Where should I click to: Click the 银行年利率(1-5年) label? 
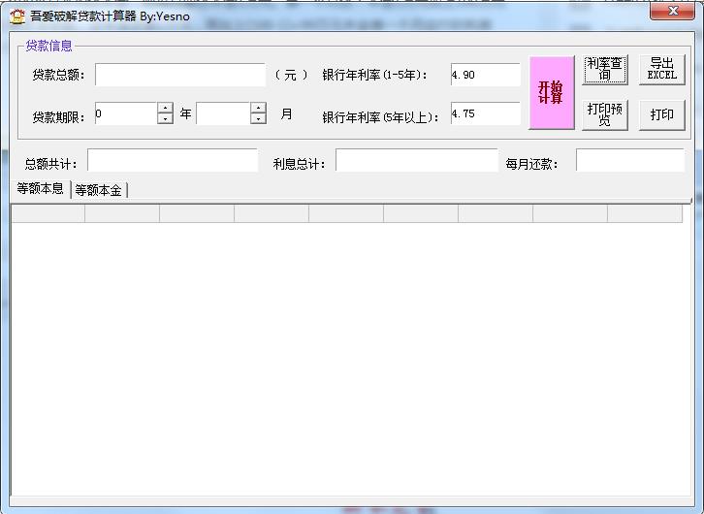point(374,75)
